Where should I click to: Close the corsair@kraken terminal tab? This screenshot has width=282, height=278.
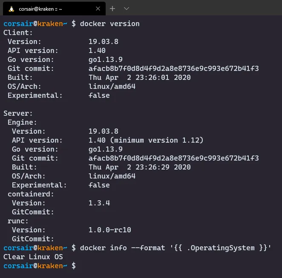pyautogui.click(x=98, y=9)
